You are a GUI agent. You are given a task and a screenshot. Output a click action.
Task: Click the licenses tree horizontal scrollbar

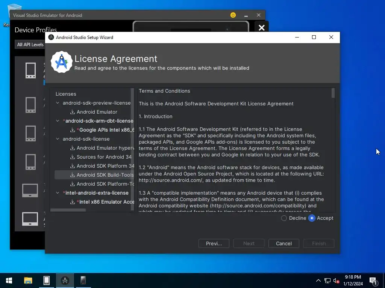point(68,210)
